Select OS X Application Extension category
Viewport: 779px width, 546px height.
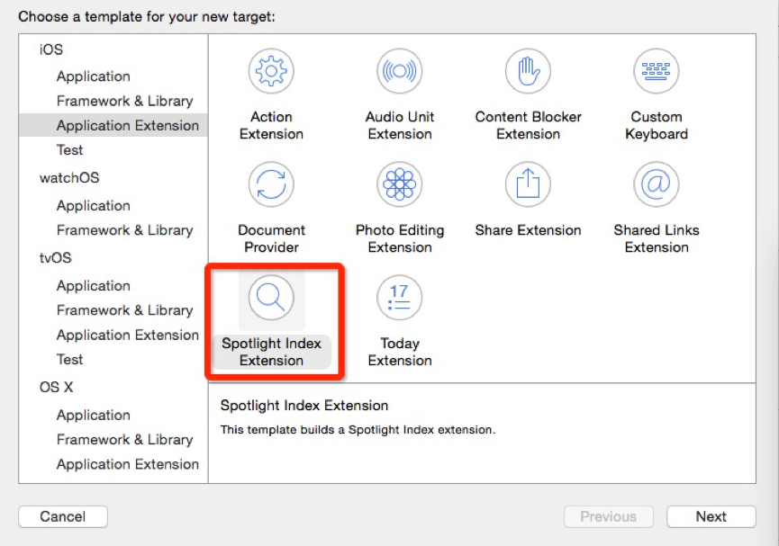[x=128, y=464]
